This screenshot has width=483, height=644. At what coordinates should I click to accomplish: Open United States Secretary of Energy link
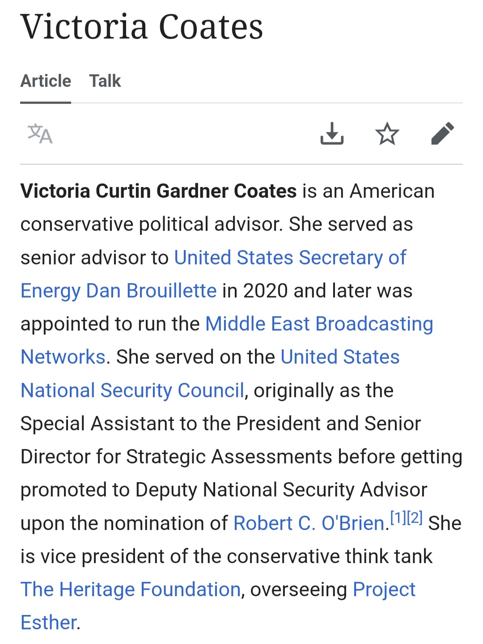point(290,258)
